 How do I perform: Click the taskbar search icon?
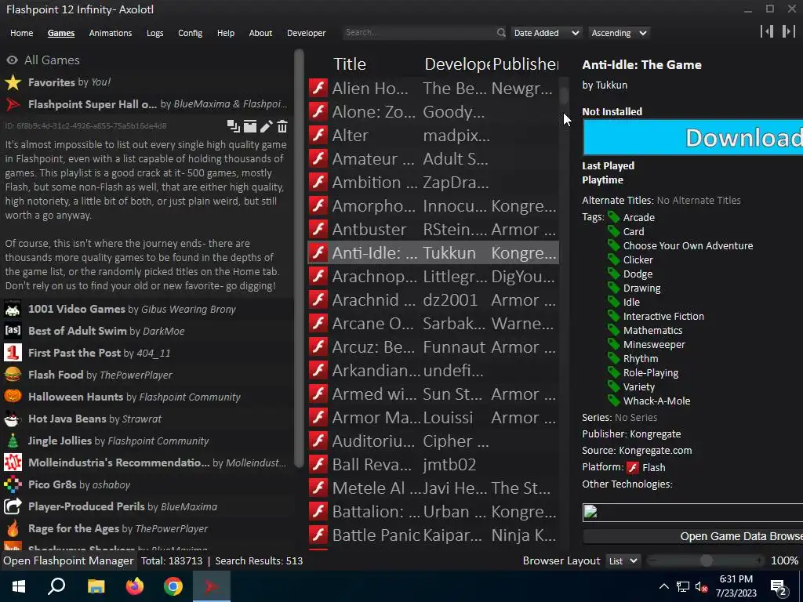56,586
